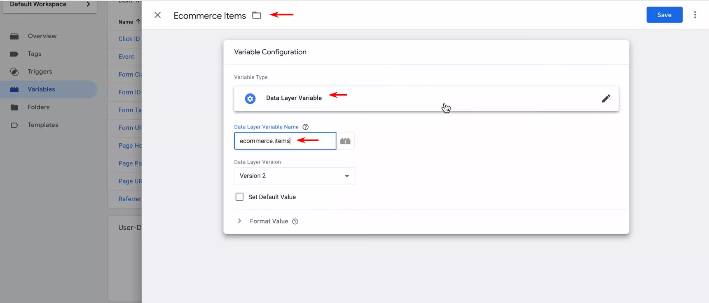
Task: Sort the list by Name column
Action: click(x=129, y=22)
